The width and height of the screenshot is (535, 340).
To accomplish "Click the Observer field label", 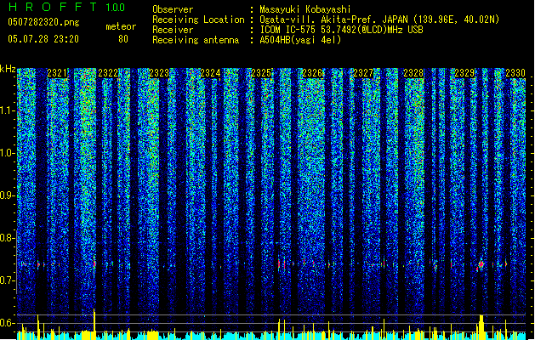I will point(173,9).
